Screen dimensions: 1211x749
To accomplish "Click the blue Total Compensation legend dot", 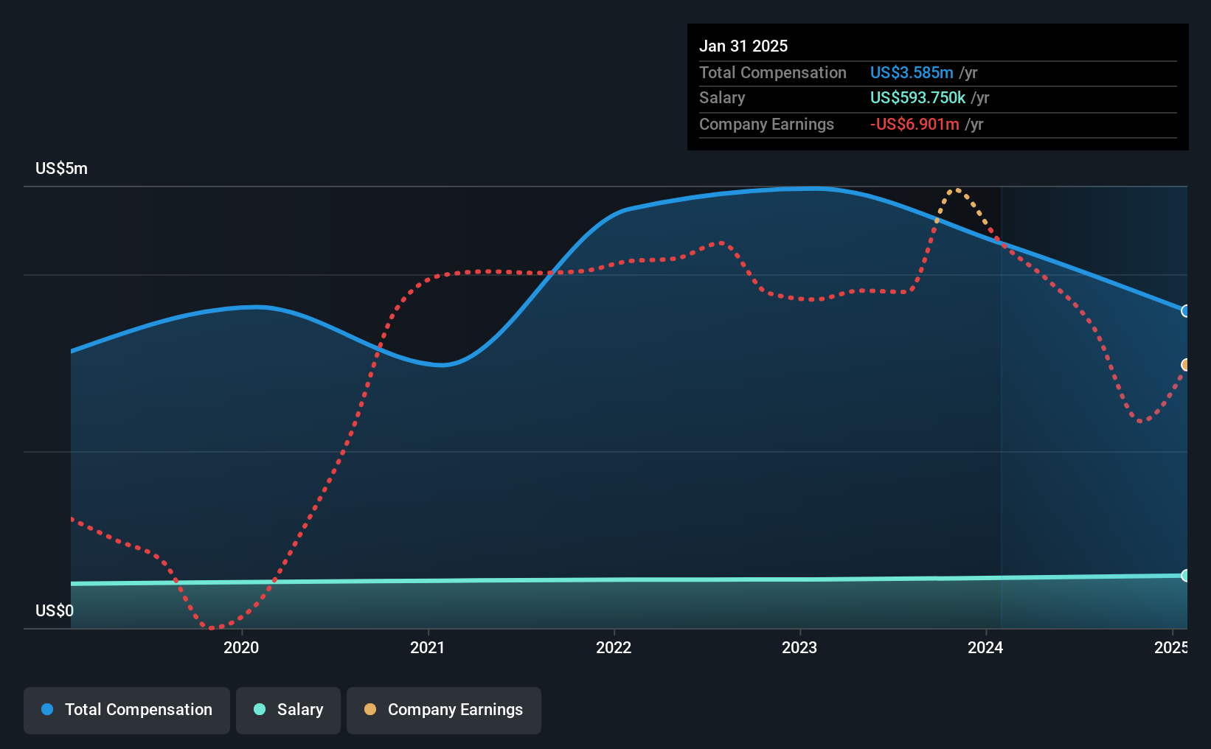I will [x=47, y=709].
